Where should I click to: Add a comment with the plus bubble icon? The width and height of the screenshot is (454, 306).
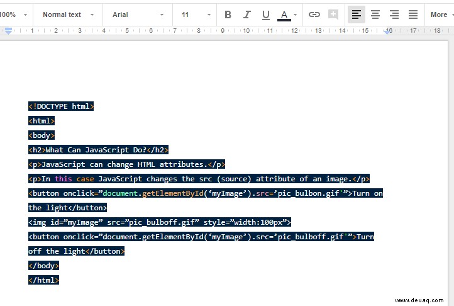click(x=333, y=14)
